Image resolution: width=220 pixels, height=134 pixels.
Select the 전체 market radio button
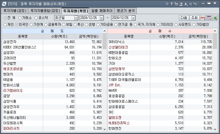click(5, 18)
